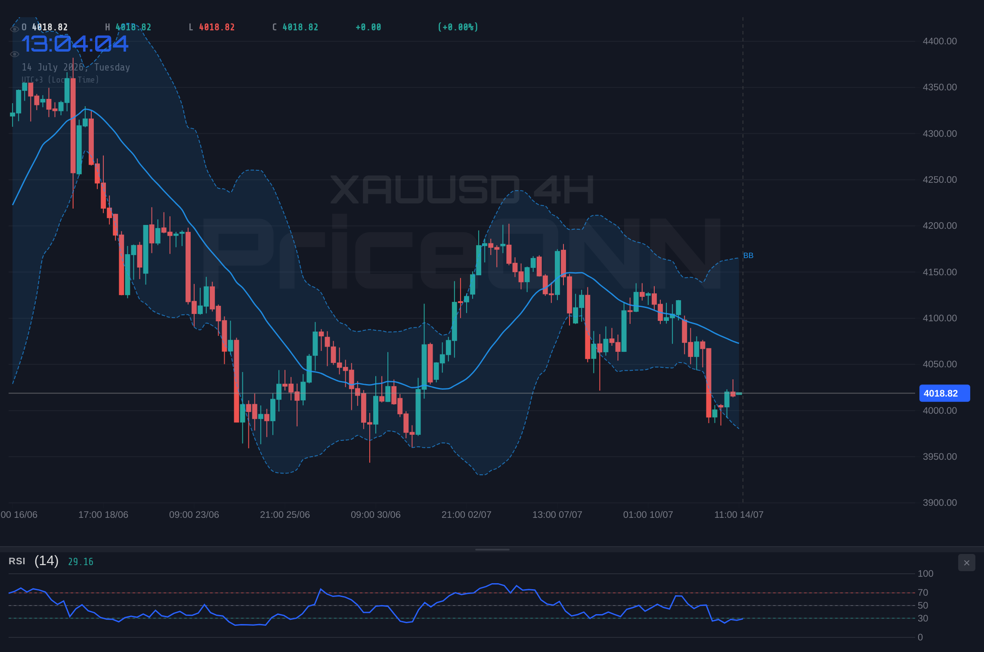984x652 pixels.
Task: Click the 13:04:04 clock display
Action: coord(75,44)
